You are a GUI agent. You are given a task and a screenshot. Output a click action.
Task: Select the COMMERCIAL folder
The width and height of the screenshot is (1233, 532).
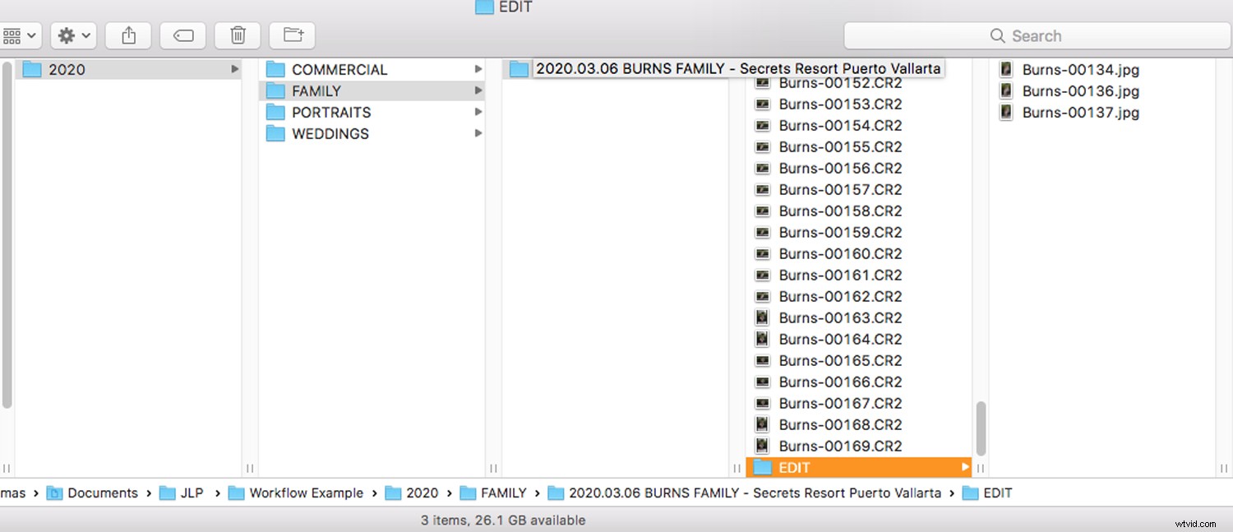pos(339,69)
